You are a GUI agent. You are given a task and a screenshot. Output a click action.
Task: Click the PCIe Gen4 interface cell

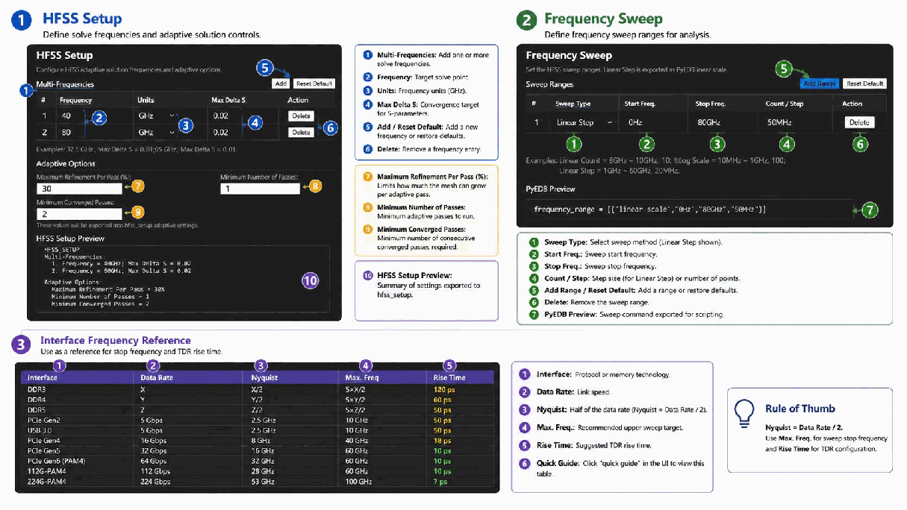click(x=43, y=441)
